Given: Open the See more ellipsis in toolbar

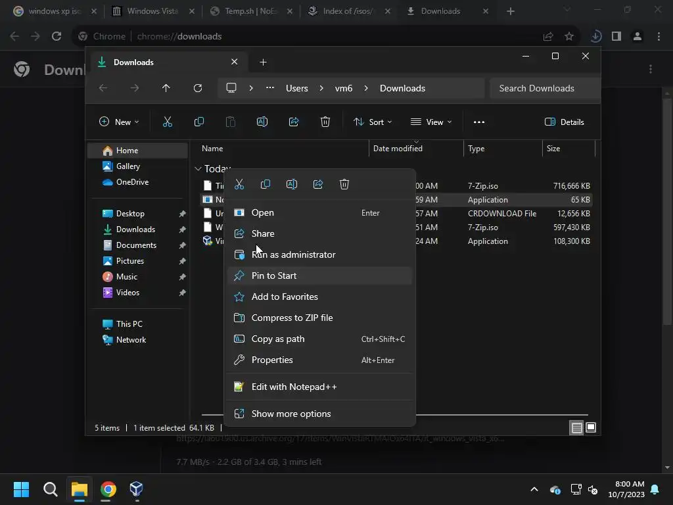Looking at the screenshot, I should (x=479, y=122).
